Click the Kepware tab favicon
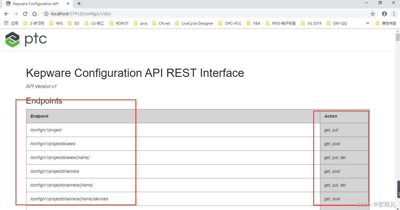The height and width of the screenshot is (210, 400). click(x=8, y=4)
